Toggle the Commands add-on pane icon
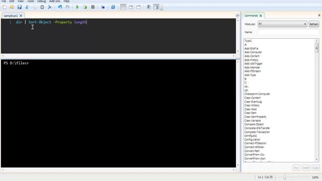The width and height of the screenshot is (322, 181). click(x=156, y=7)
